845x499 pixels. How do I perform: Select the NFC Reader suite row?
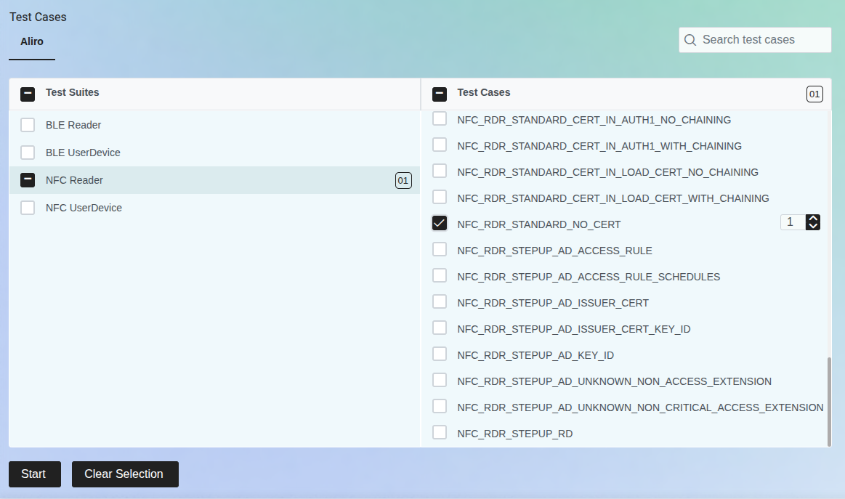click(x=214, y=180)
